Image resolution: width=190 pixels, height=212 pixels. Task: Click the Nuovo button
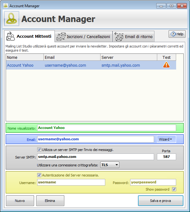pyautogui.click(x=20, y=201)
